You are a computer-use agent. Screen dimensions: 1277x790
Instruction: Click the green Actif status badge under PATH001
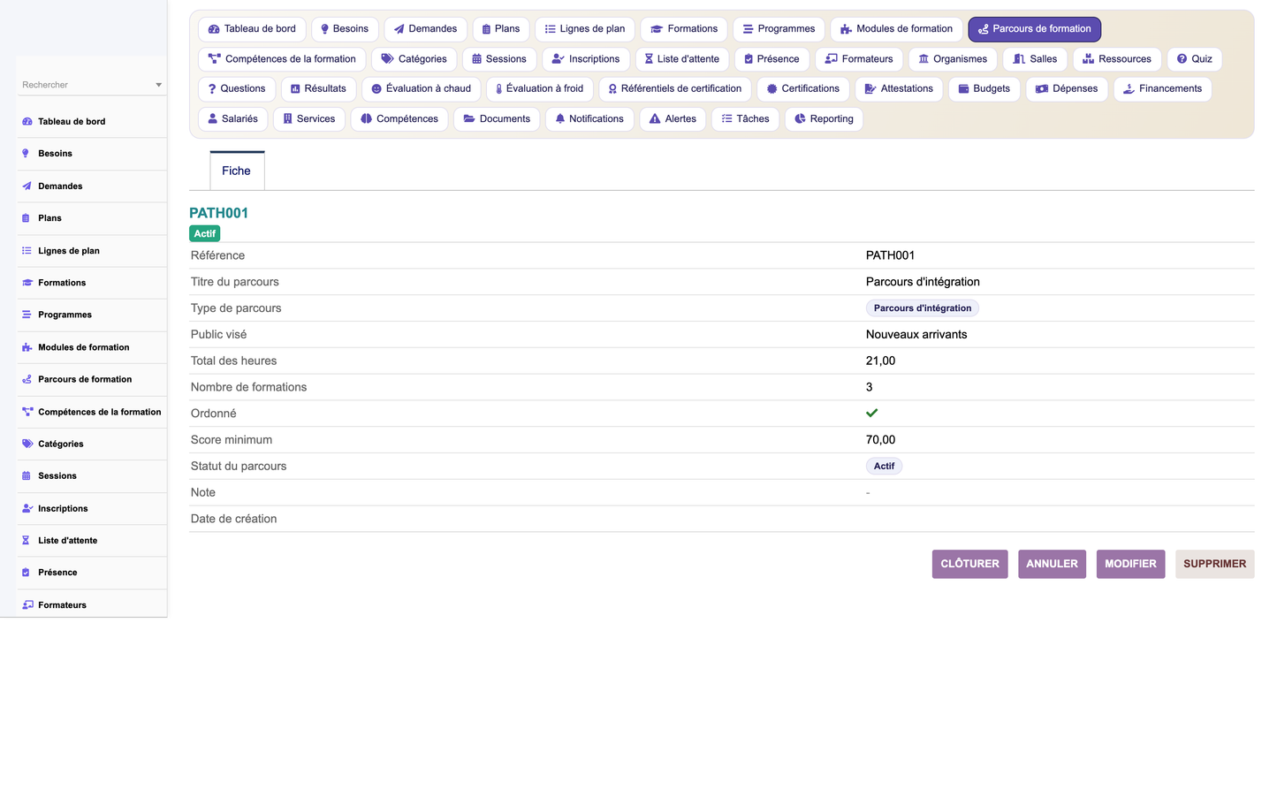[x=205, y=233]
